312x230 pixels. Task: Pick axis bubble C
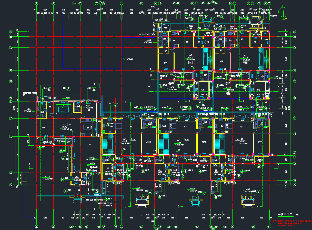[x=11, y=173]
